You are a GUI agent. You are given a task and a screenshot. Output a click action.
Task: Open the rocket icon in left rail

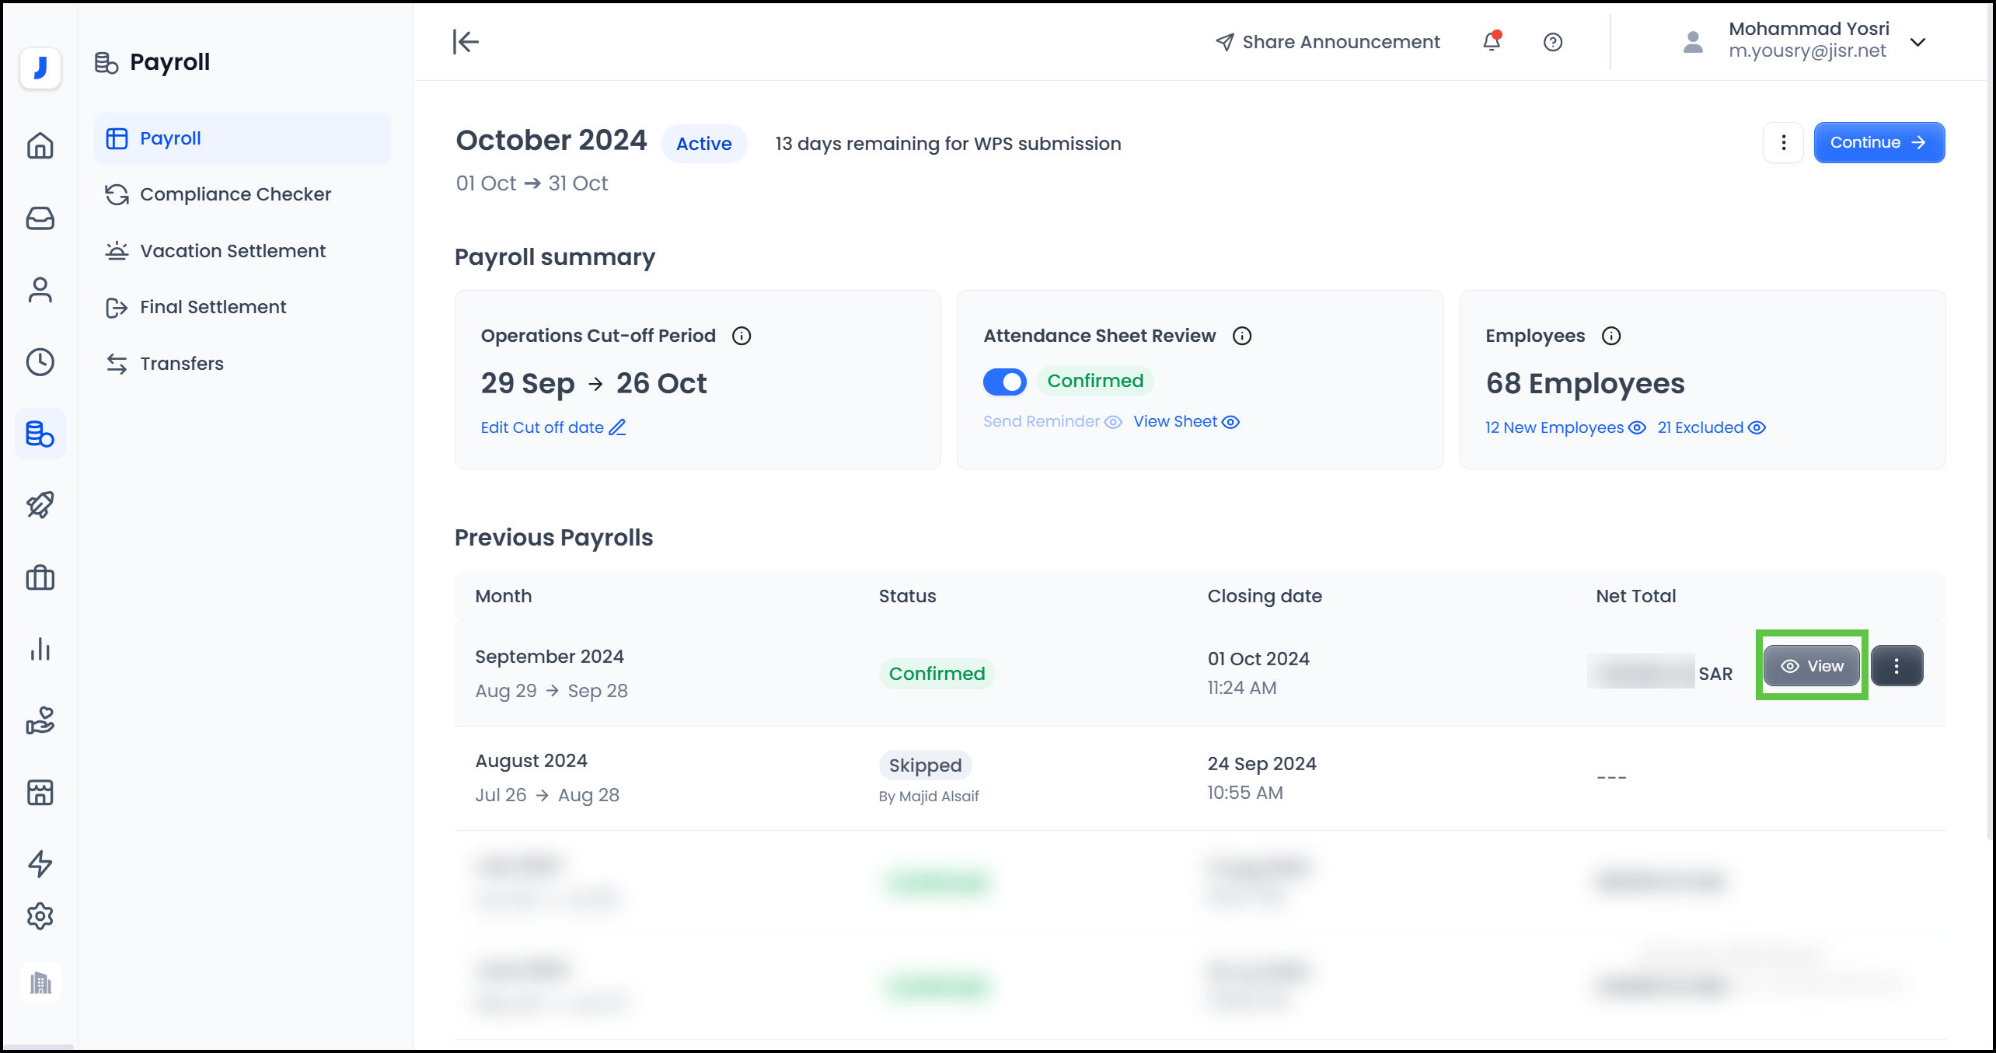click(x=40, y=505)
